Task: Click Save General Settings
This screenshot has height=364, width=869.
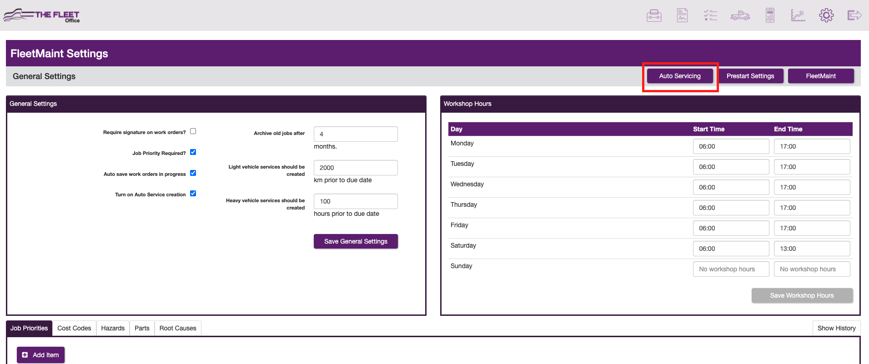Action: (356, 241)
